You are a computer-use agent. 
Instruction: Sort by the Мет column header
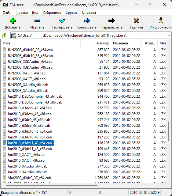click(x=162, y=43)
